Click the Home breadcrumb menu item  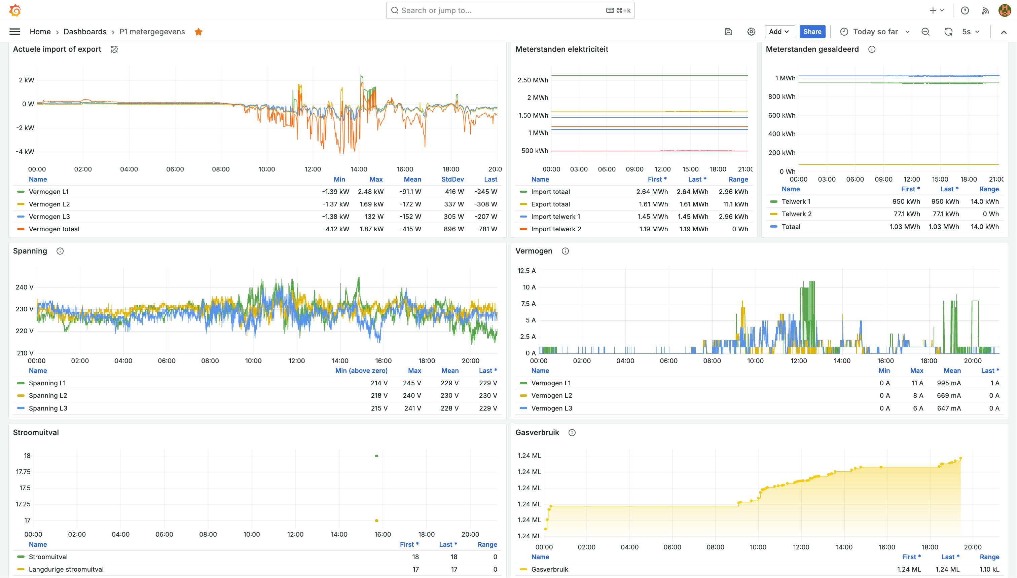tap(40, 31)
